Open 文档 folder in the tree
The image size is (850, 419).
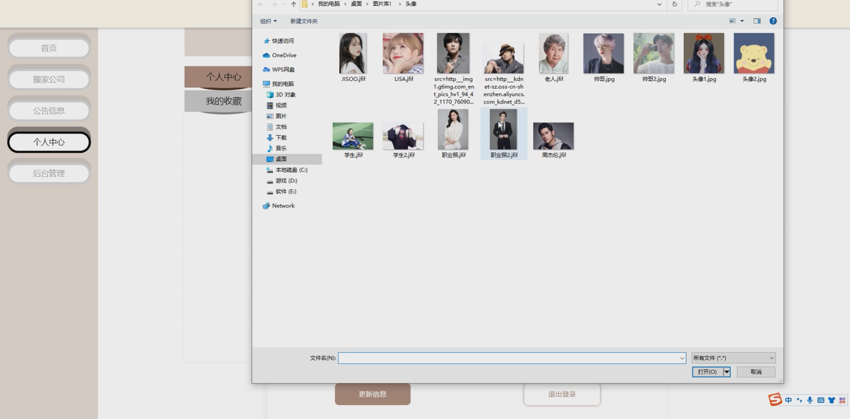(277, 127)
